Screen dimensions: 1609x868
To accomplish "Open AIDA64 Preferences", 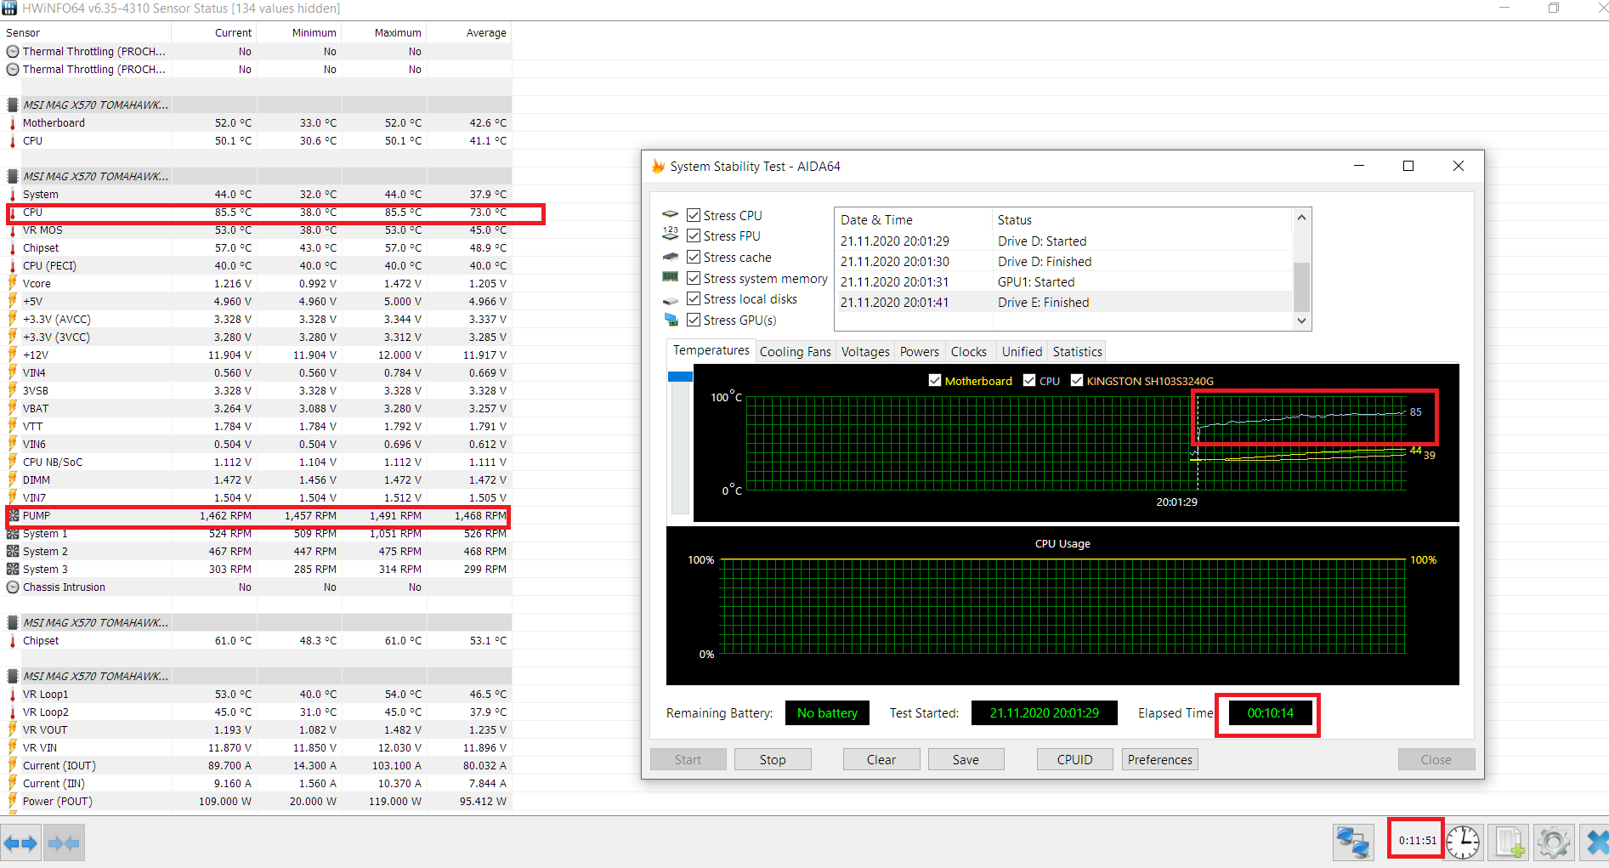I will 1159,759.
